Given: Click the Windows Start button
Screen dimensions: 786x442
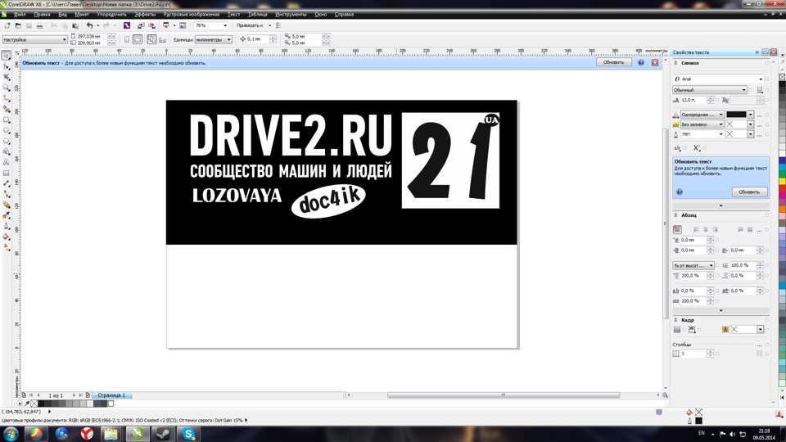Looking at the screenshot, I should (11, 434).
